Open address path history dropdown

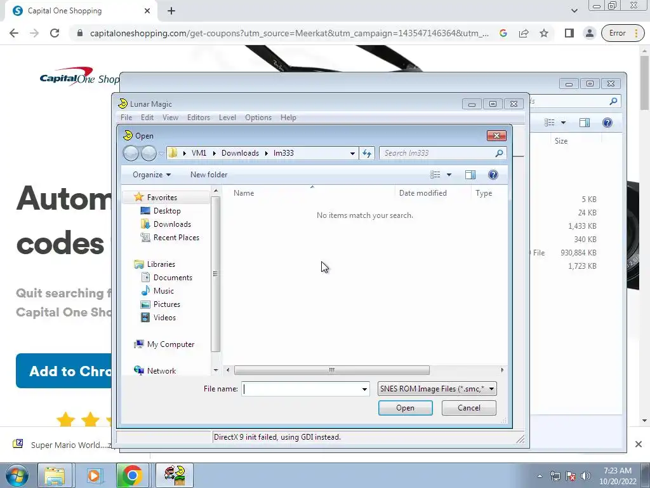352,153
